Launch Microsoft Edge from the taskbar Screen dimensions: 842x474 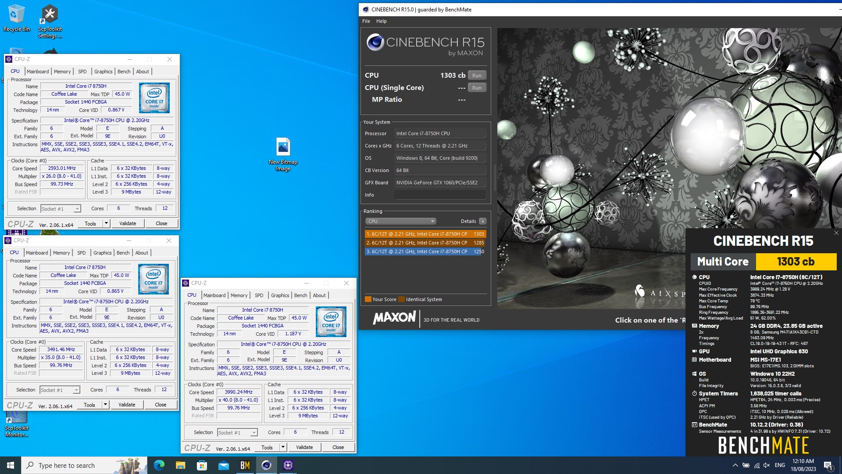pyautogui.click(x=159, y=465)
